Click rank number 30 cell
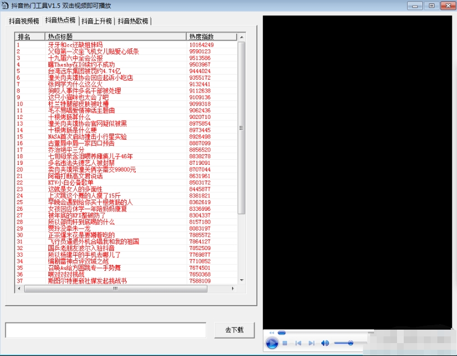Viewport: 457px width, 356px height. click(x=20, y=235)
